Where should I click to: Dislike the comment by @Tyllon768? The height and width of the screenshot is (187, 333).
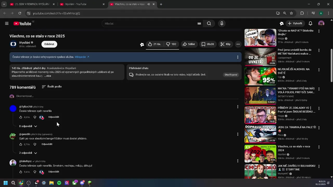[x=35, y=117]
